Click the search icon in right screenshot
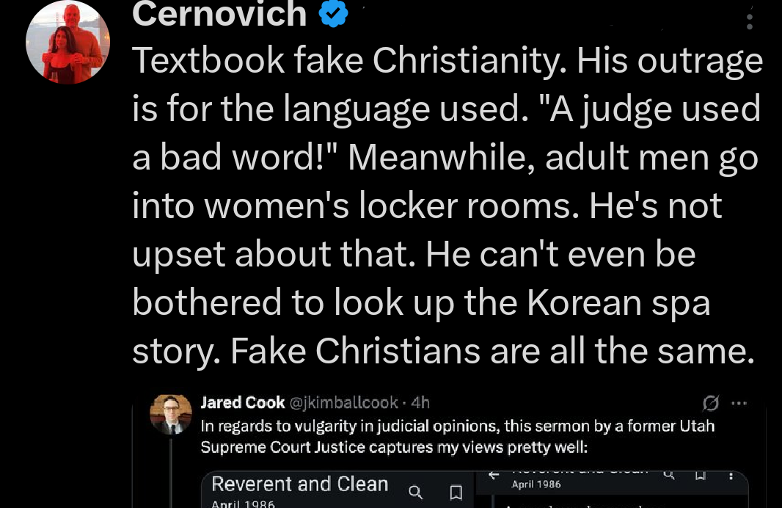The image size is (782, 508). click(668, 476)
